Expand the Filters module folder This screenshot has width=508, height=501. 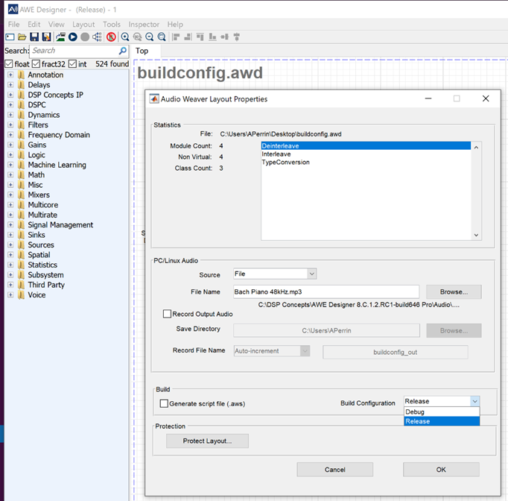coord(10,125)
